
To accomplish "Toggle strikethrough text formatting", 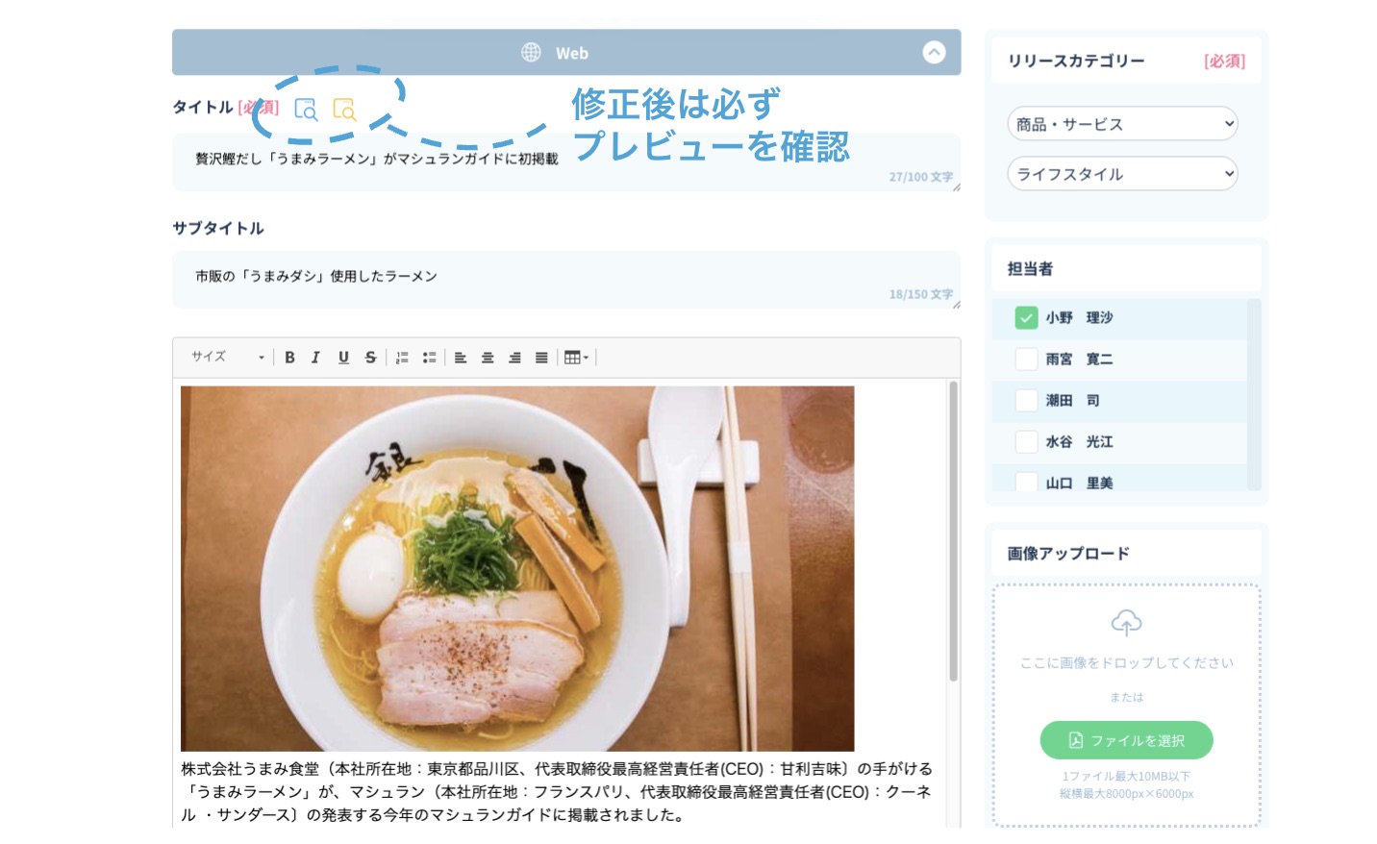I will (x=370, y=358).
